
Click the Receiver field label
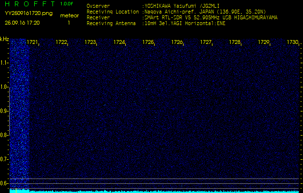pyautogui.click(x=98, y=18)
